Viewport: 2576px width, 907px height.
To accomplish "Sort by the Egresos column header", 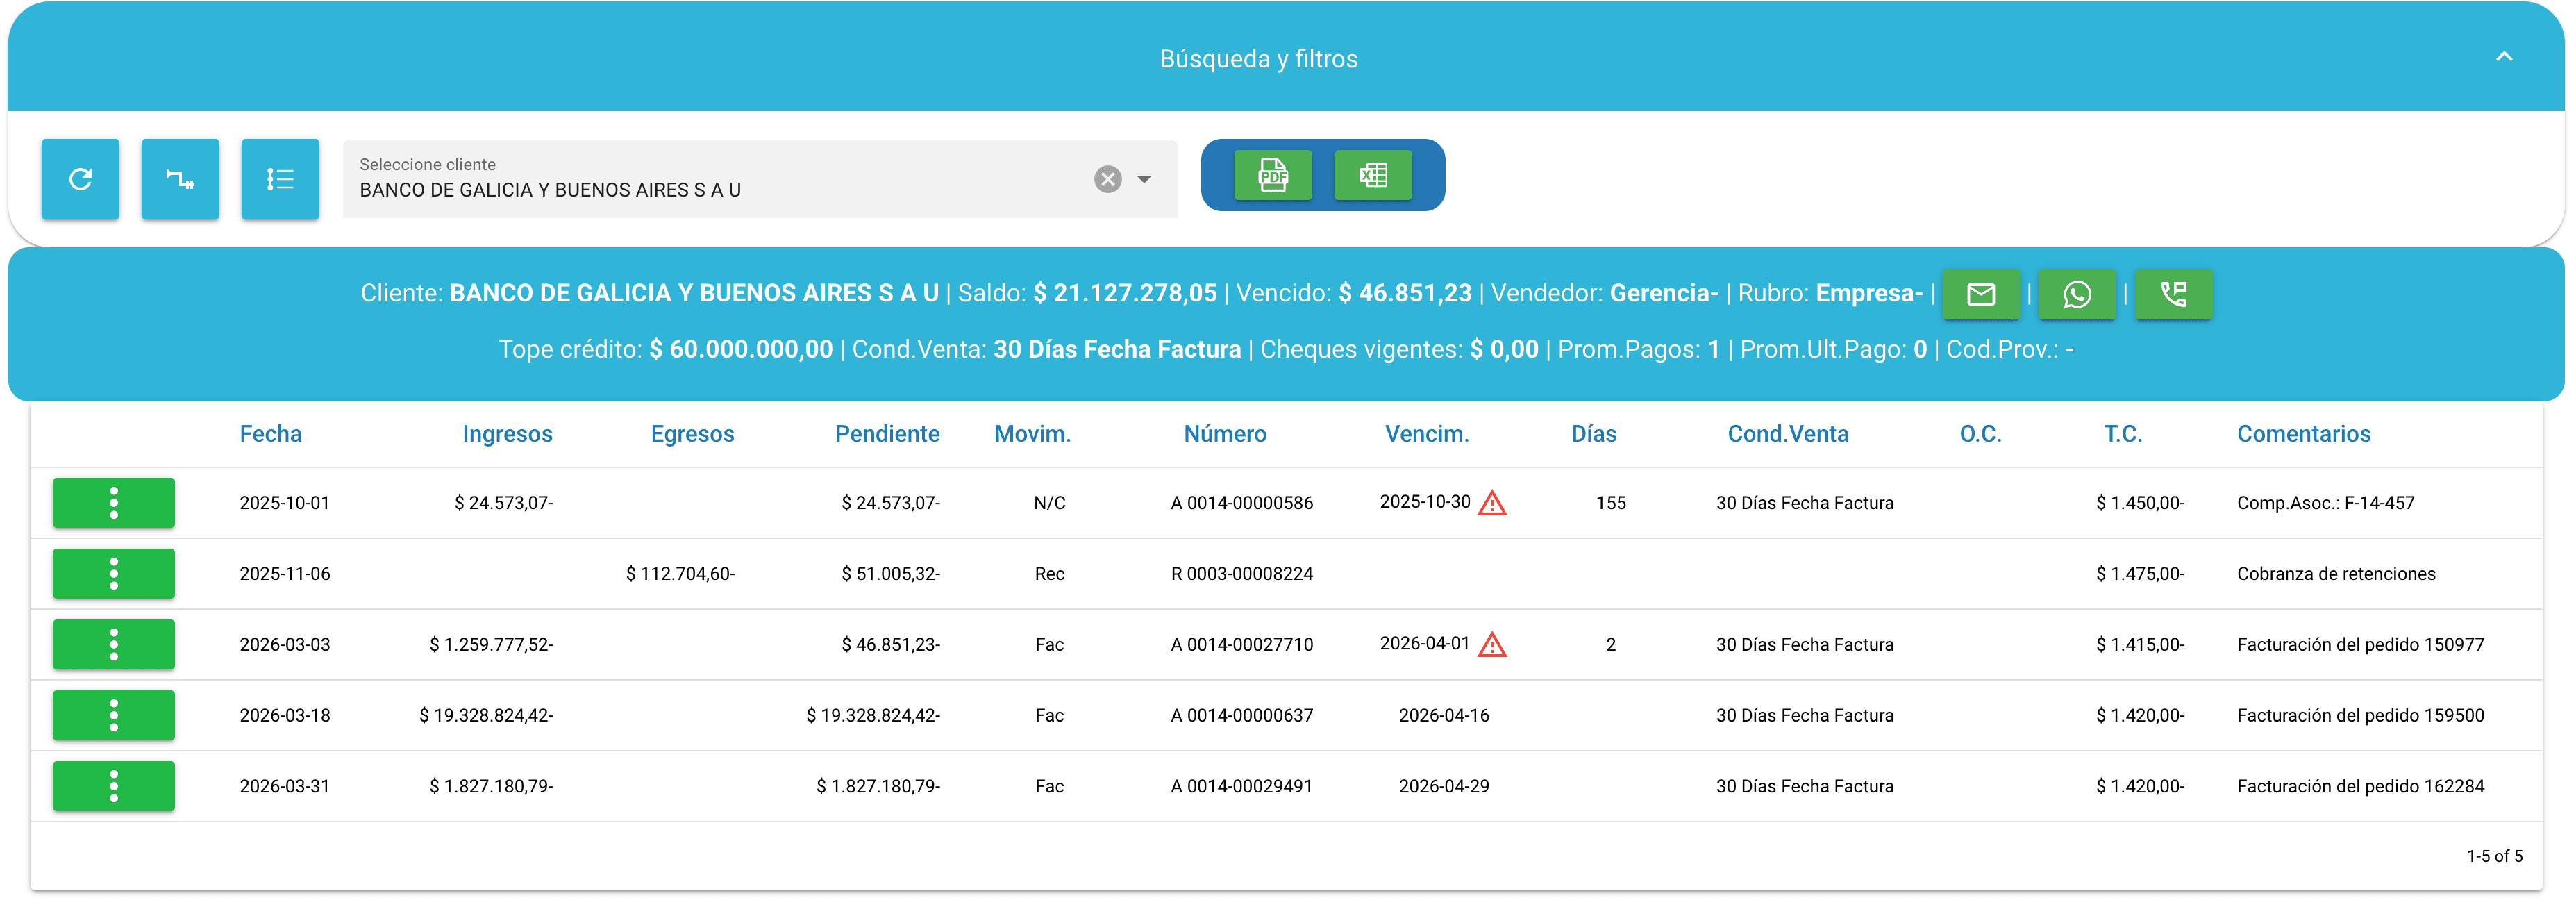I will click(x=692, y=434).
